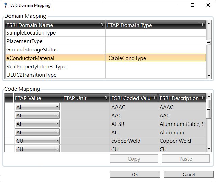The width and height of the screenshot is (216, 182).
Task: Click the domain list scrollbar thumb
Action: tap(209, 43)
